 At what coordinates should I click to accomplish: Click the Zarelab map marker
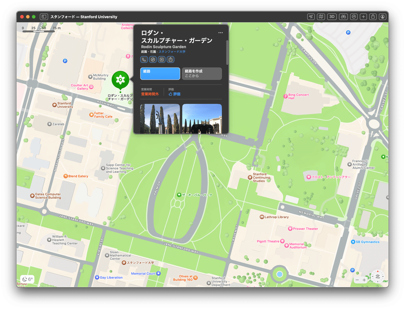click(50, 124)
